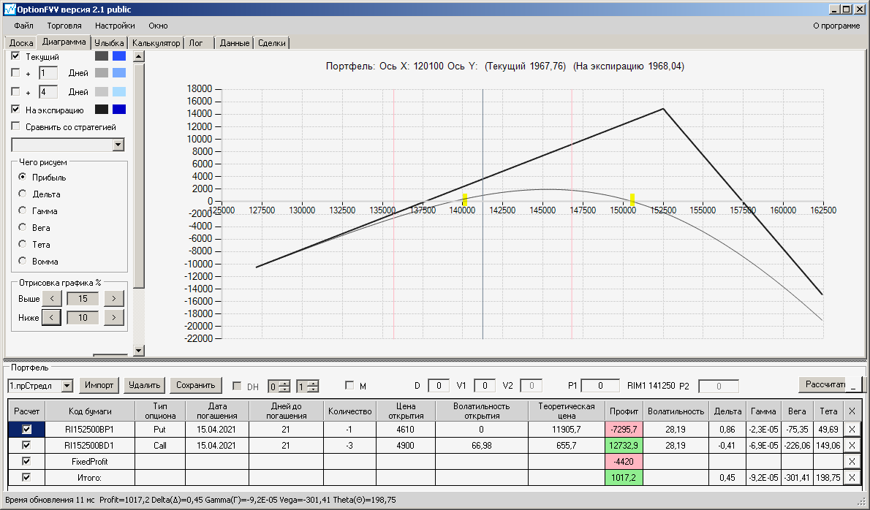Select the Вомма radio button

pyautogui.click(x=22, y=261)
